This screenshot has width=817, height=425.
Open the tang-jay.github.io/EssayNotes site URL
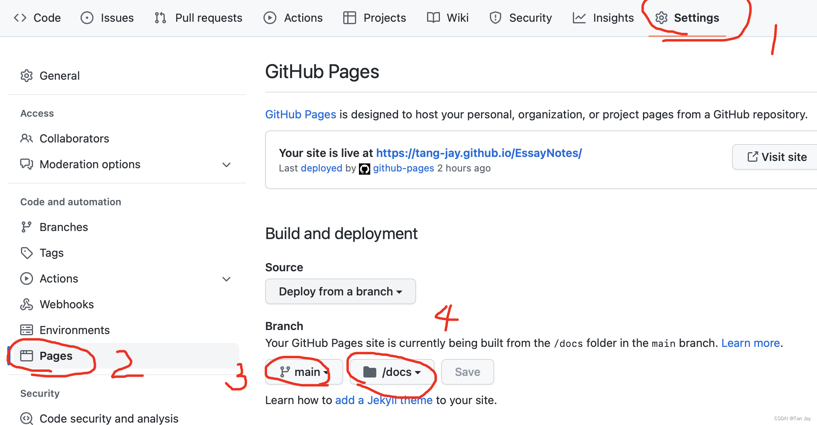point(479,153)
